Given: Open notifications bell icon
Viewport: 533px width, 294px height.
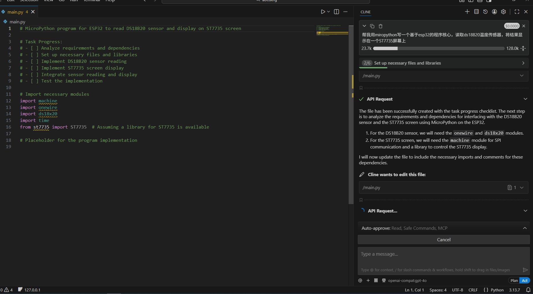Looking at the screenshot, I should click(528, 290).
